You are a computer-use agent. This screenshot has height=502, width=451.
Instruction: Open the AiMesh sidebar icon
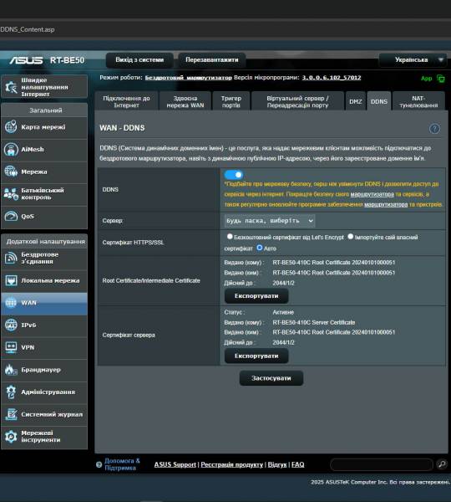(11, 149)
